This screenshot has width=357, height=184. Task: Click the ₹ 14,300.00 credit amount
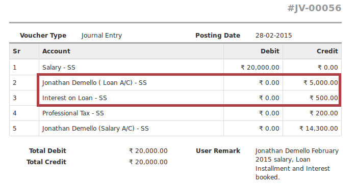coord(319,129)
